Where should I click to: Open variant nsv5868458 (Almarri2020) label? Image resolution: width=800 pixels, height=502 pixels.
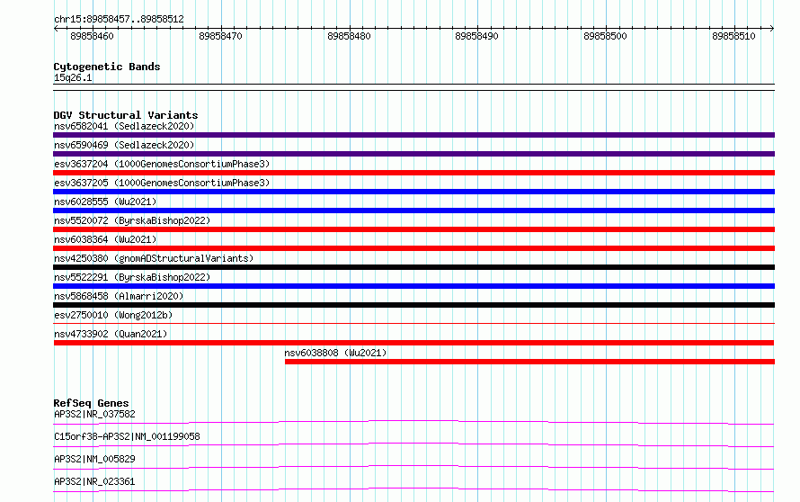(119, 296)
